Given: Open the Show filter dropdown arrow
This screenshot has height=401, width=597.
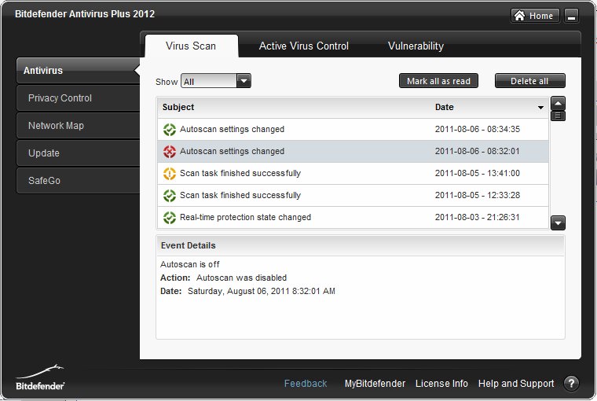Looking at the screenshot, I should tap(244, 81).
